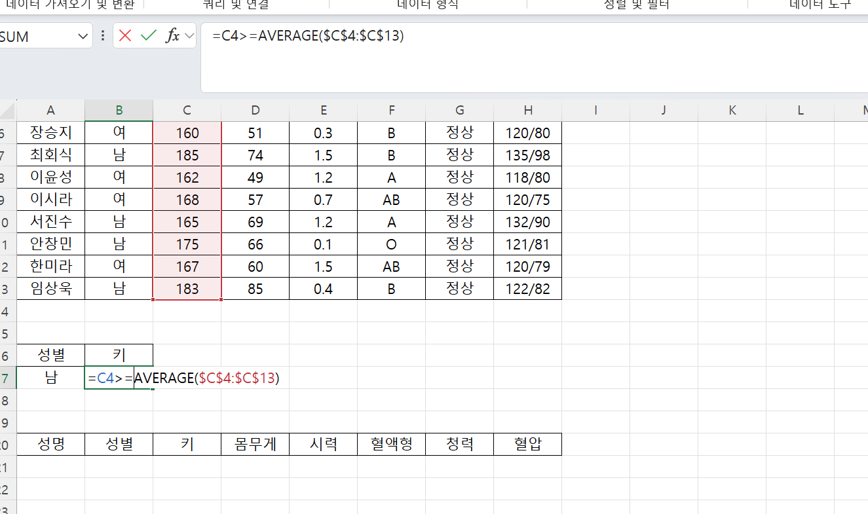Select the cell with eyesight value 0.1
Viewport: 868px width, 514px height.
[x=324, y=244]
